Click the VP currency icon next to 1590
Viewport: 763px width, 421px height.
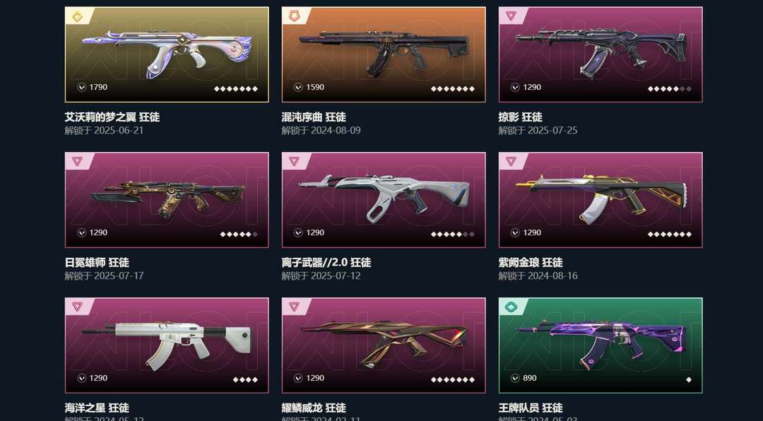[298, 87]
